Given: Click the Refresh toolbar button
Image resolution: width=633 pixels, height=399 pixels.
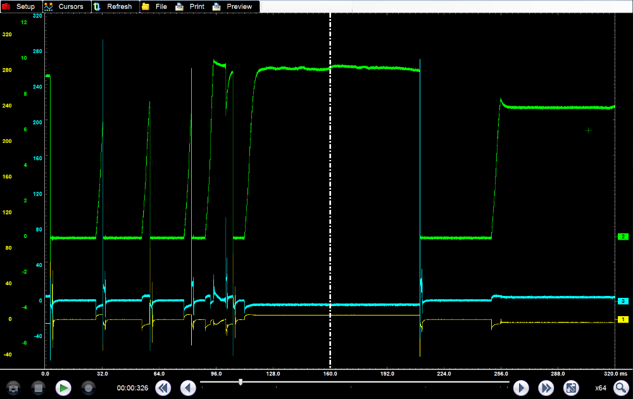Looking at the screenshot, I should [114, 6].
